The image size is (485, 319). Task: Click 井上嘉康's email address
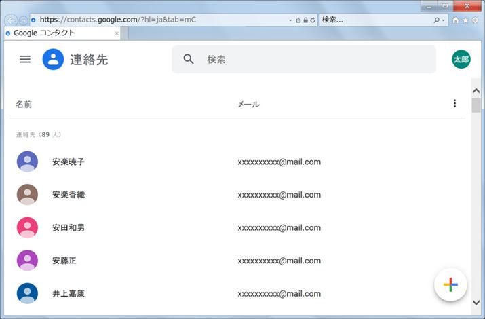(x=279, y=294)
